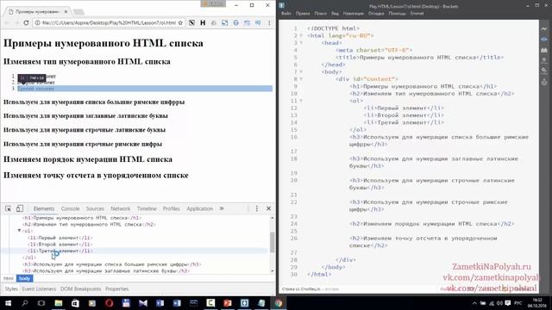Switch to the Sources tab in DevTools

[95, 208]
